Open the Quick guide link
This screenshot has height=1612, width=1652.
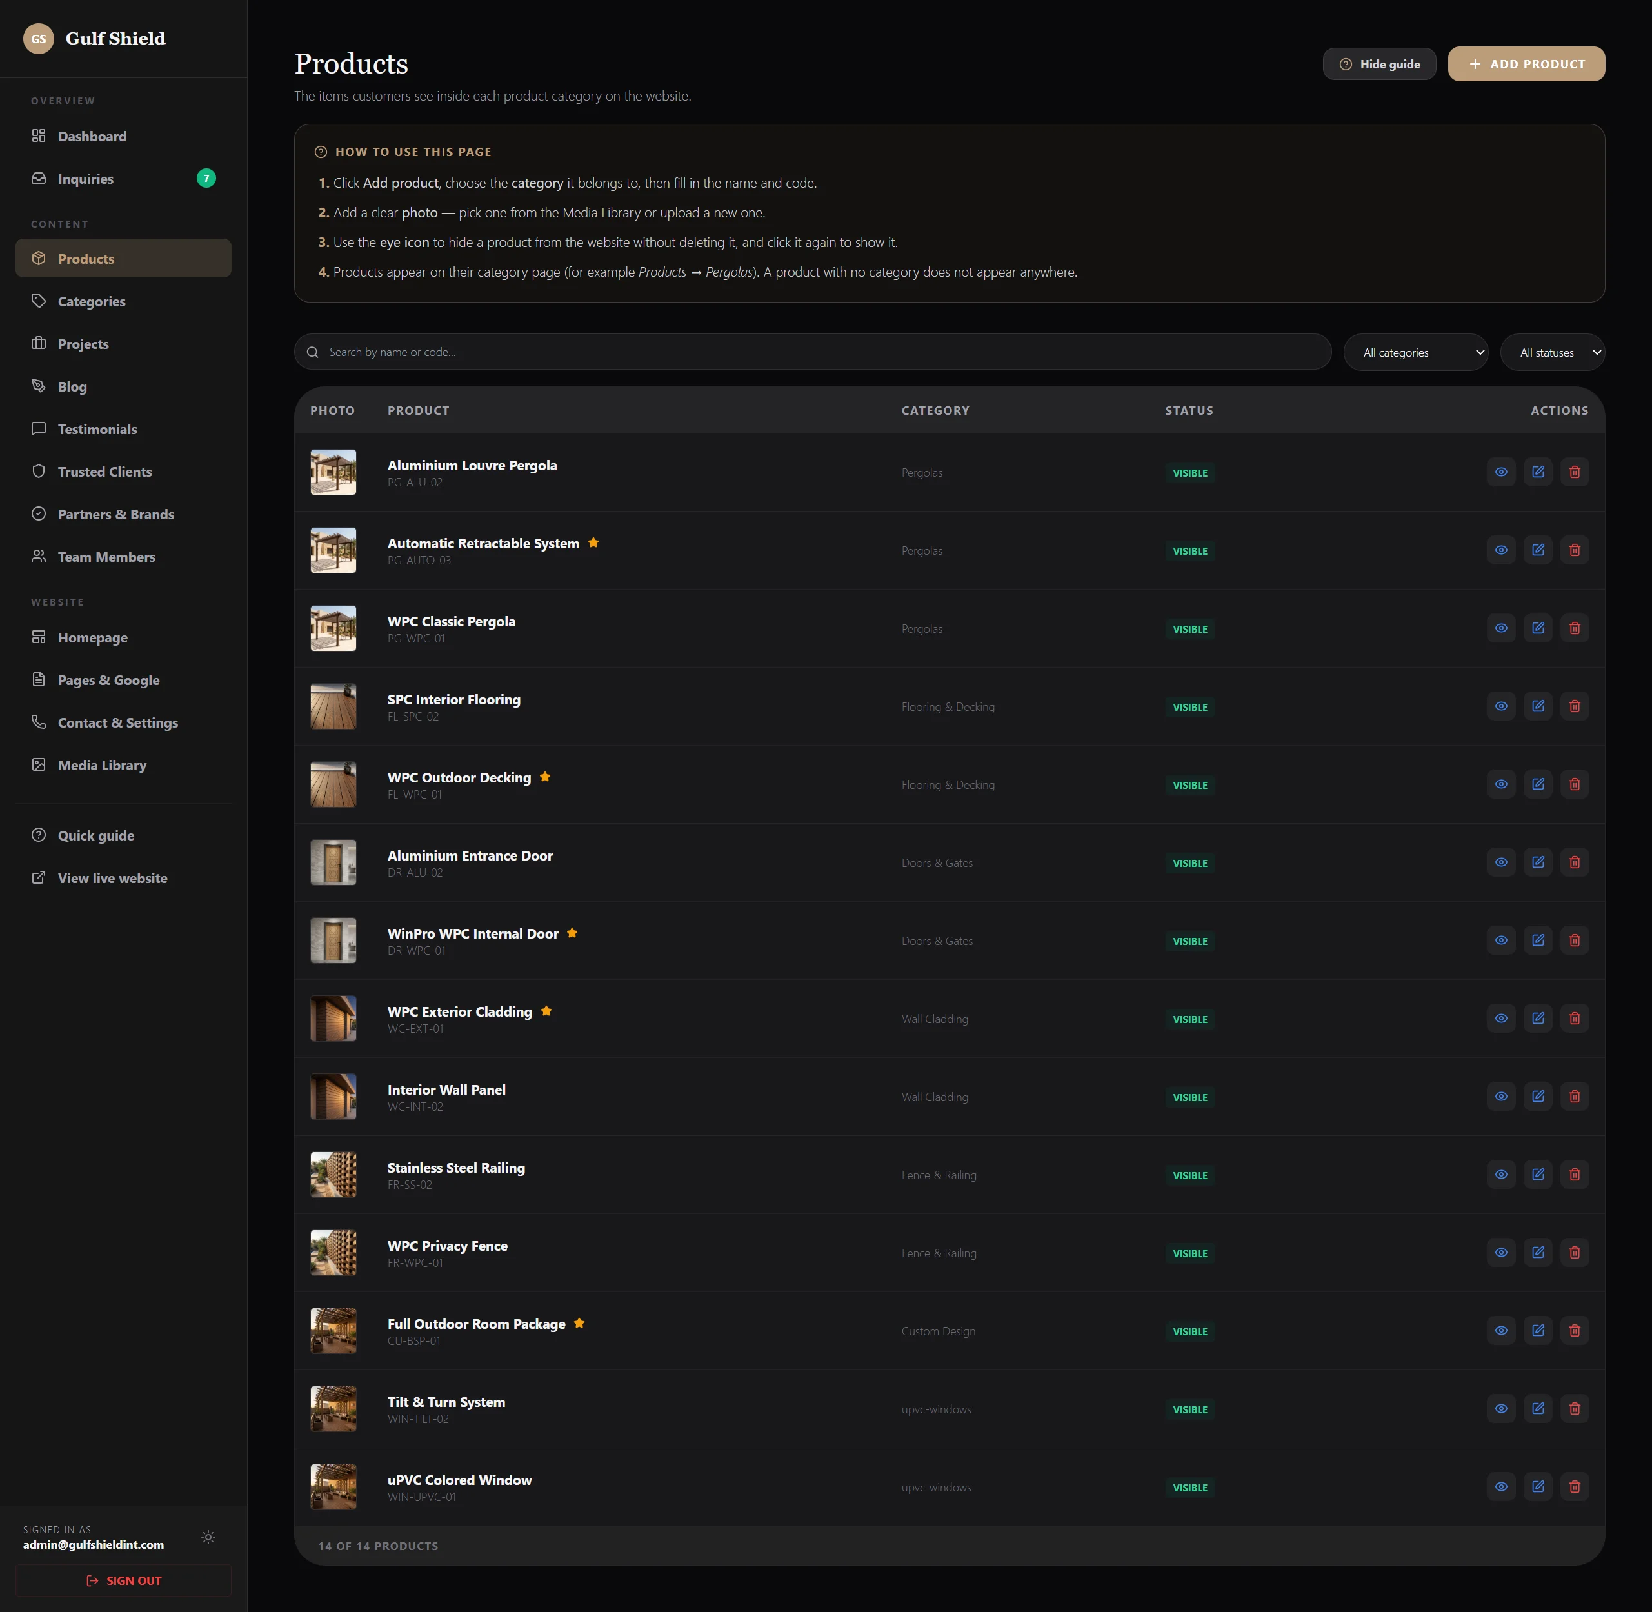(124, 835)
